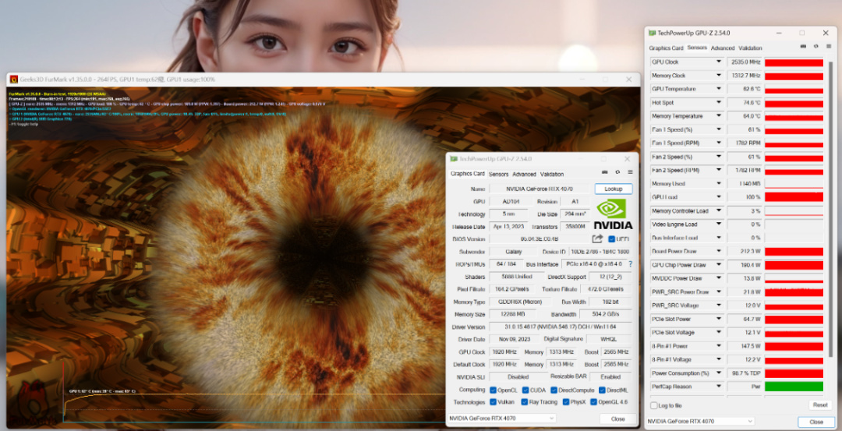Click the BIOS export share icon
This screenshot has height=431, width=842.
tap(597, 238)
